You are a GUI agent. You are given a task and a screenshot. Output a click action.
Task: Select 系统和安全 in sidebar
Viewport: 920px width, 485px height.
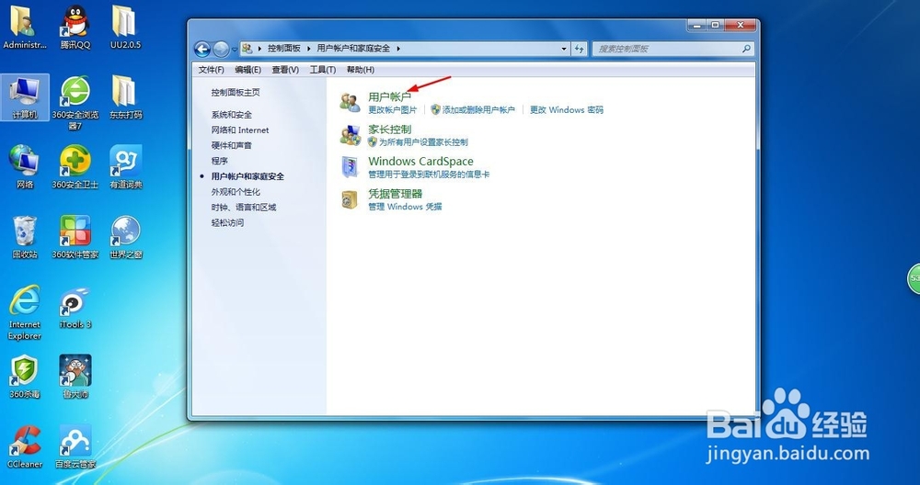point(231,115)
